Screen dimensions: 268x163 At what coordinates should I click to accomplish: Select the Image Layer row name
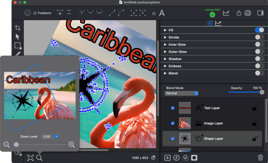tap(214, 123)
